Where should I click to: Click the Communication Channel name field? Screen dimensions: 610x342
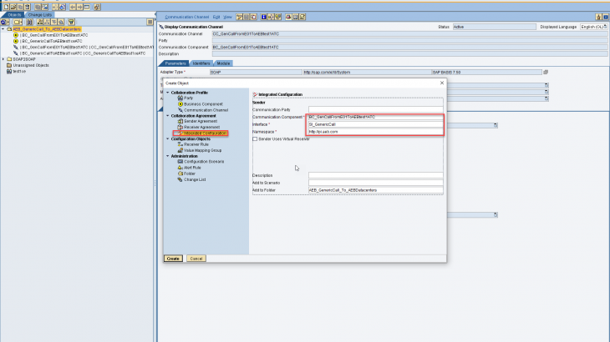point(409,33)
